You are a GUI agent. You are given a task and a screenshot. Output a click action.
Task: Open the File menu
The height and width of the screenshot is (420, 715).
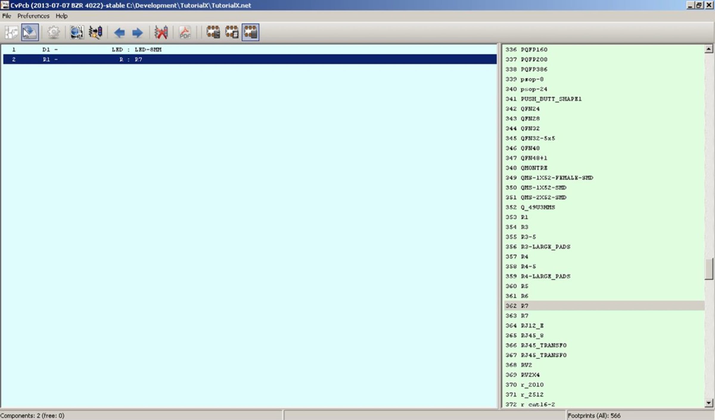click(x=7, y=16)
